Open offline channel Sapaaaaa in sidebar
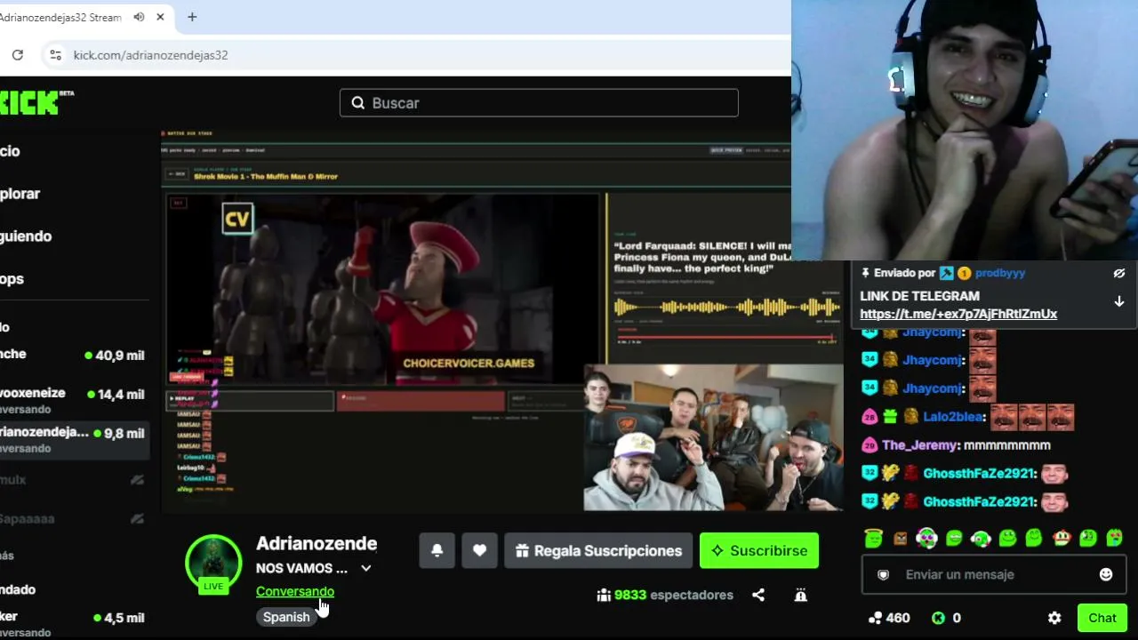 [x=75, y=519]
